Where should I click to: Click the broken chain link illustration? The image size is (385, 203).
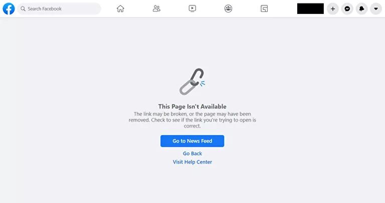192,81
